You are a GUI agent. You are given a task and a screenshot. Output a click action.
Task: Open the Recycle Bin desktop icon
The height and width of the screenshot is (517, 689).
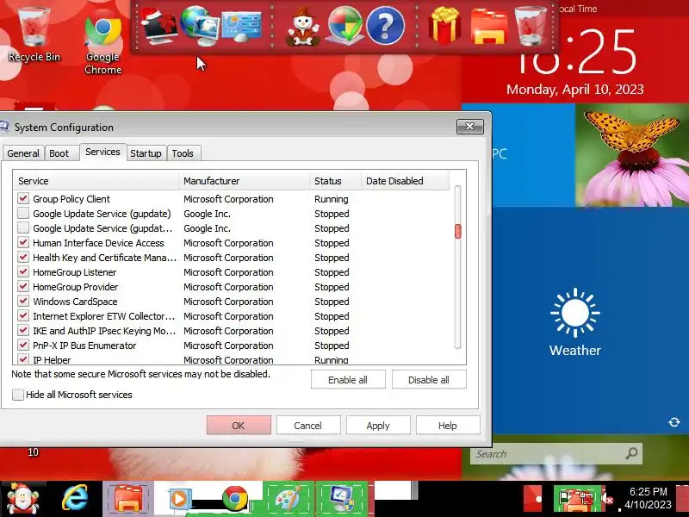coord(34,34)
